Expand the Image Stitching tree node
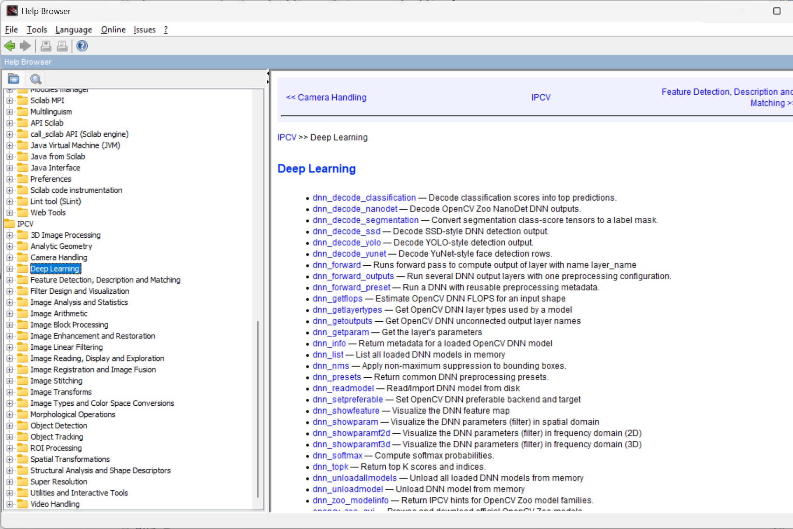 [10, 381]
